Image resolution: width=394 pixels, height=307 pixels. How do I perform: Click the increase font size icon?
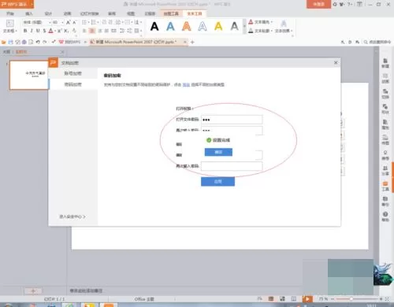tap(69, 22)
